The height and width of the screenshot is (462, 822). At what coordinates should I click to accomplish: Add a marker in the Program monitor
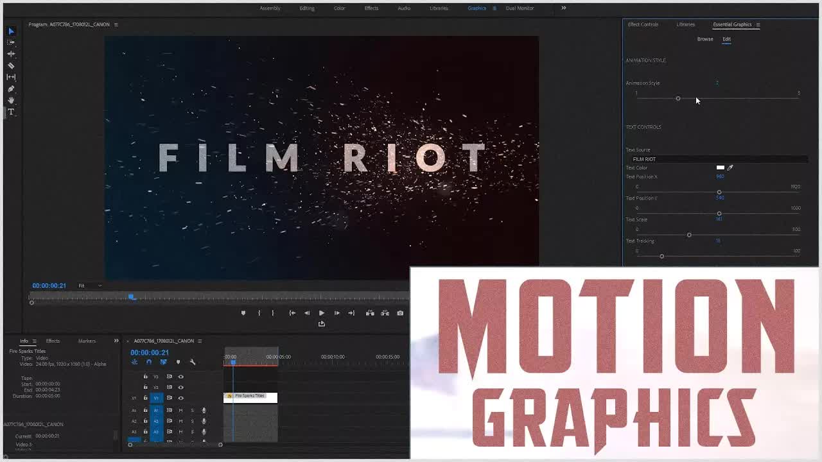tap(243, 313)
